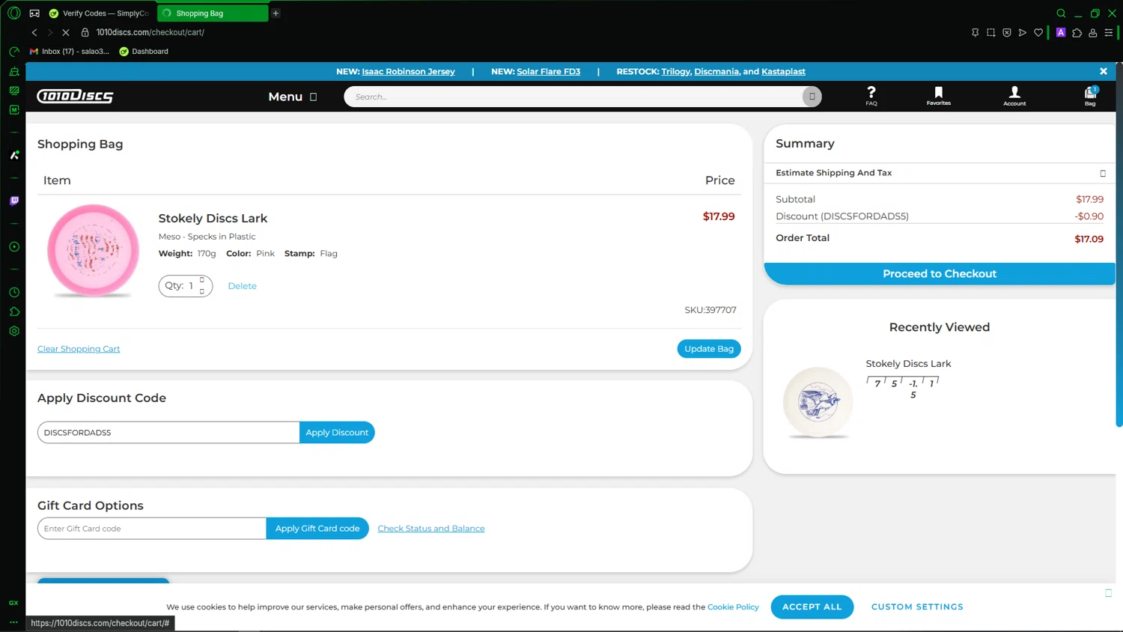Open Favorites bookmark icon in the site header
The height and width of the screenshot is (632, 1123).
coord(939,96)
